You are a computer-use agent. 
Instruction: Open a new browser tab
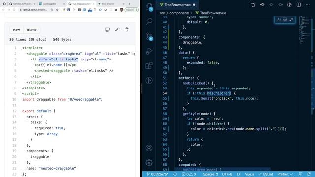point(129,4)
